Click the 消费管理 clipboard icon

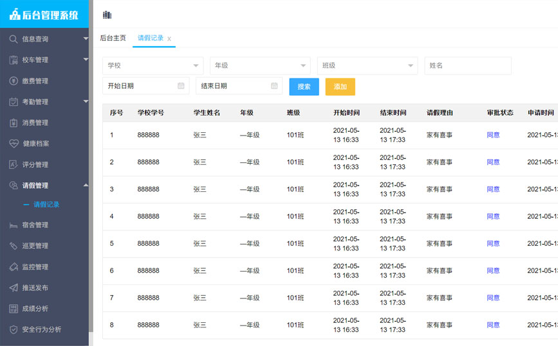click(13, 123)
